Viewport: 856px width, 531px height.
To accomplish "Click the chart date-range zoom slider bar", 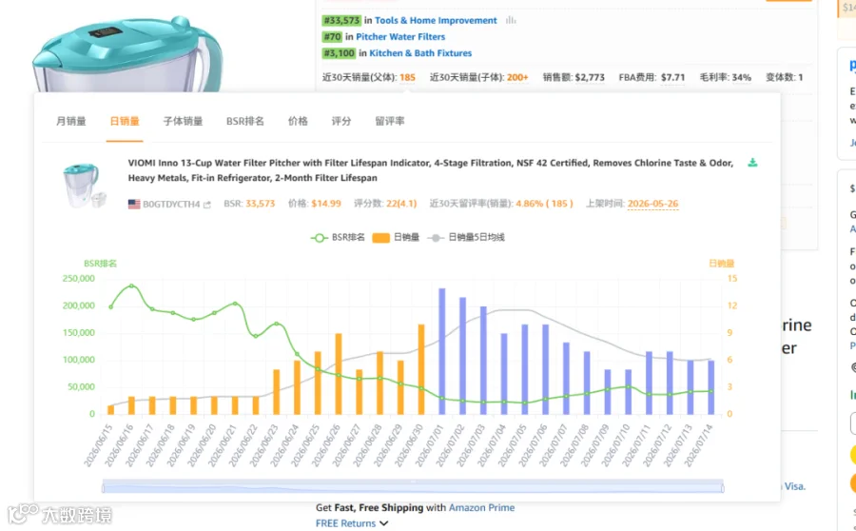I will coord(413,486).
